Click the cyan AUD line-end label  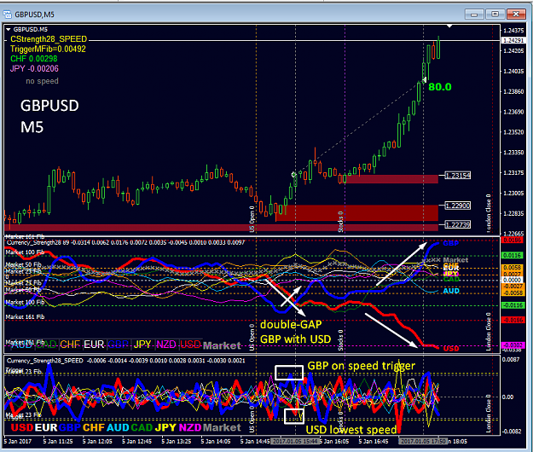point(451,291)
